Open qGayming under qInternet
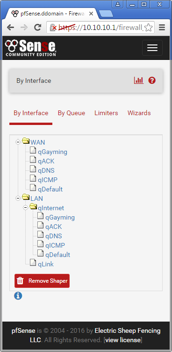Viewport: 172px width, 352px height. [x=60, y=218]
